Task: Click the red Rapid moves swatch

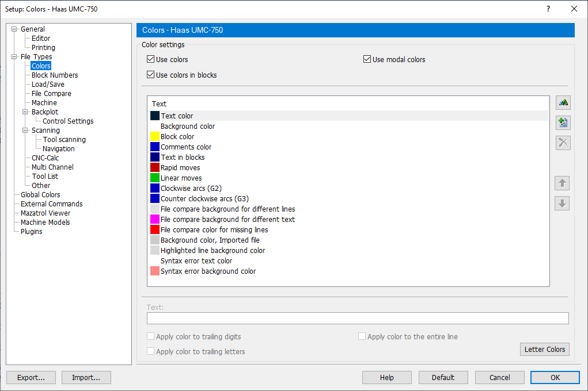Action: 155,167
